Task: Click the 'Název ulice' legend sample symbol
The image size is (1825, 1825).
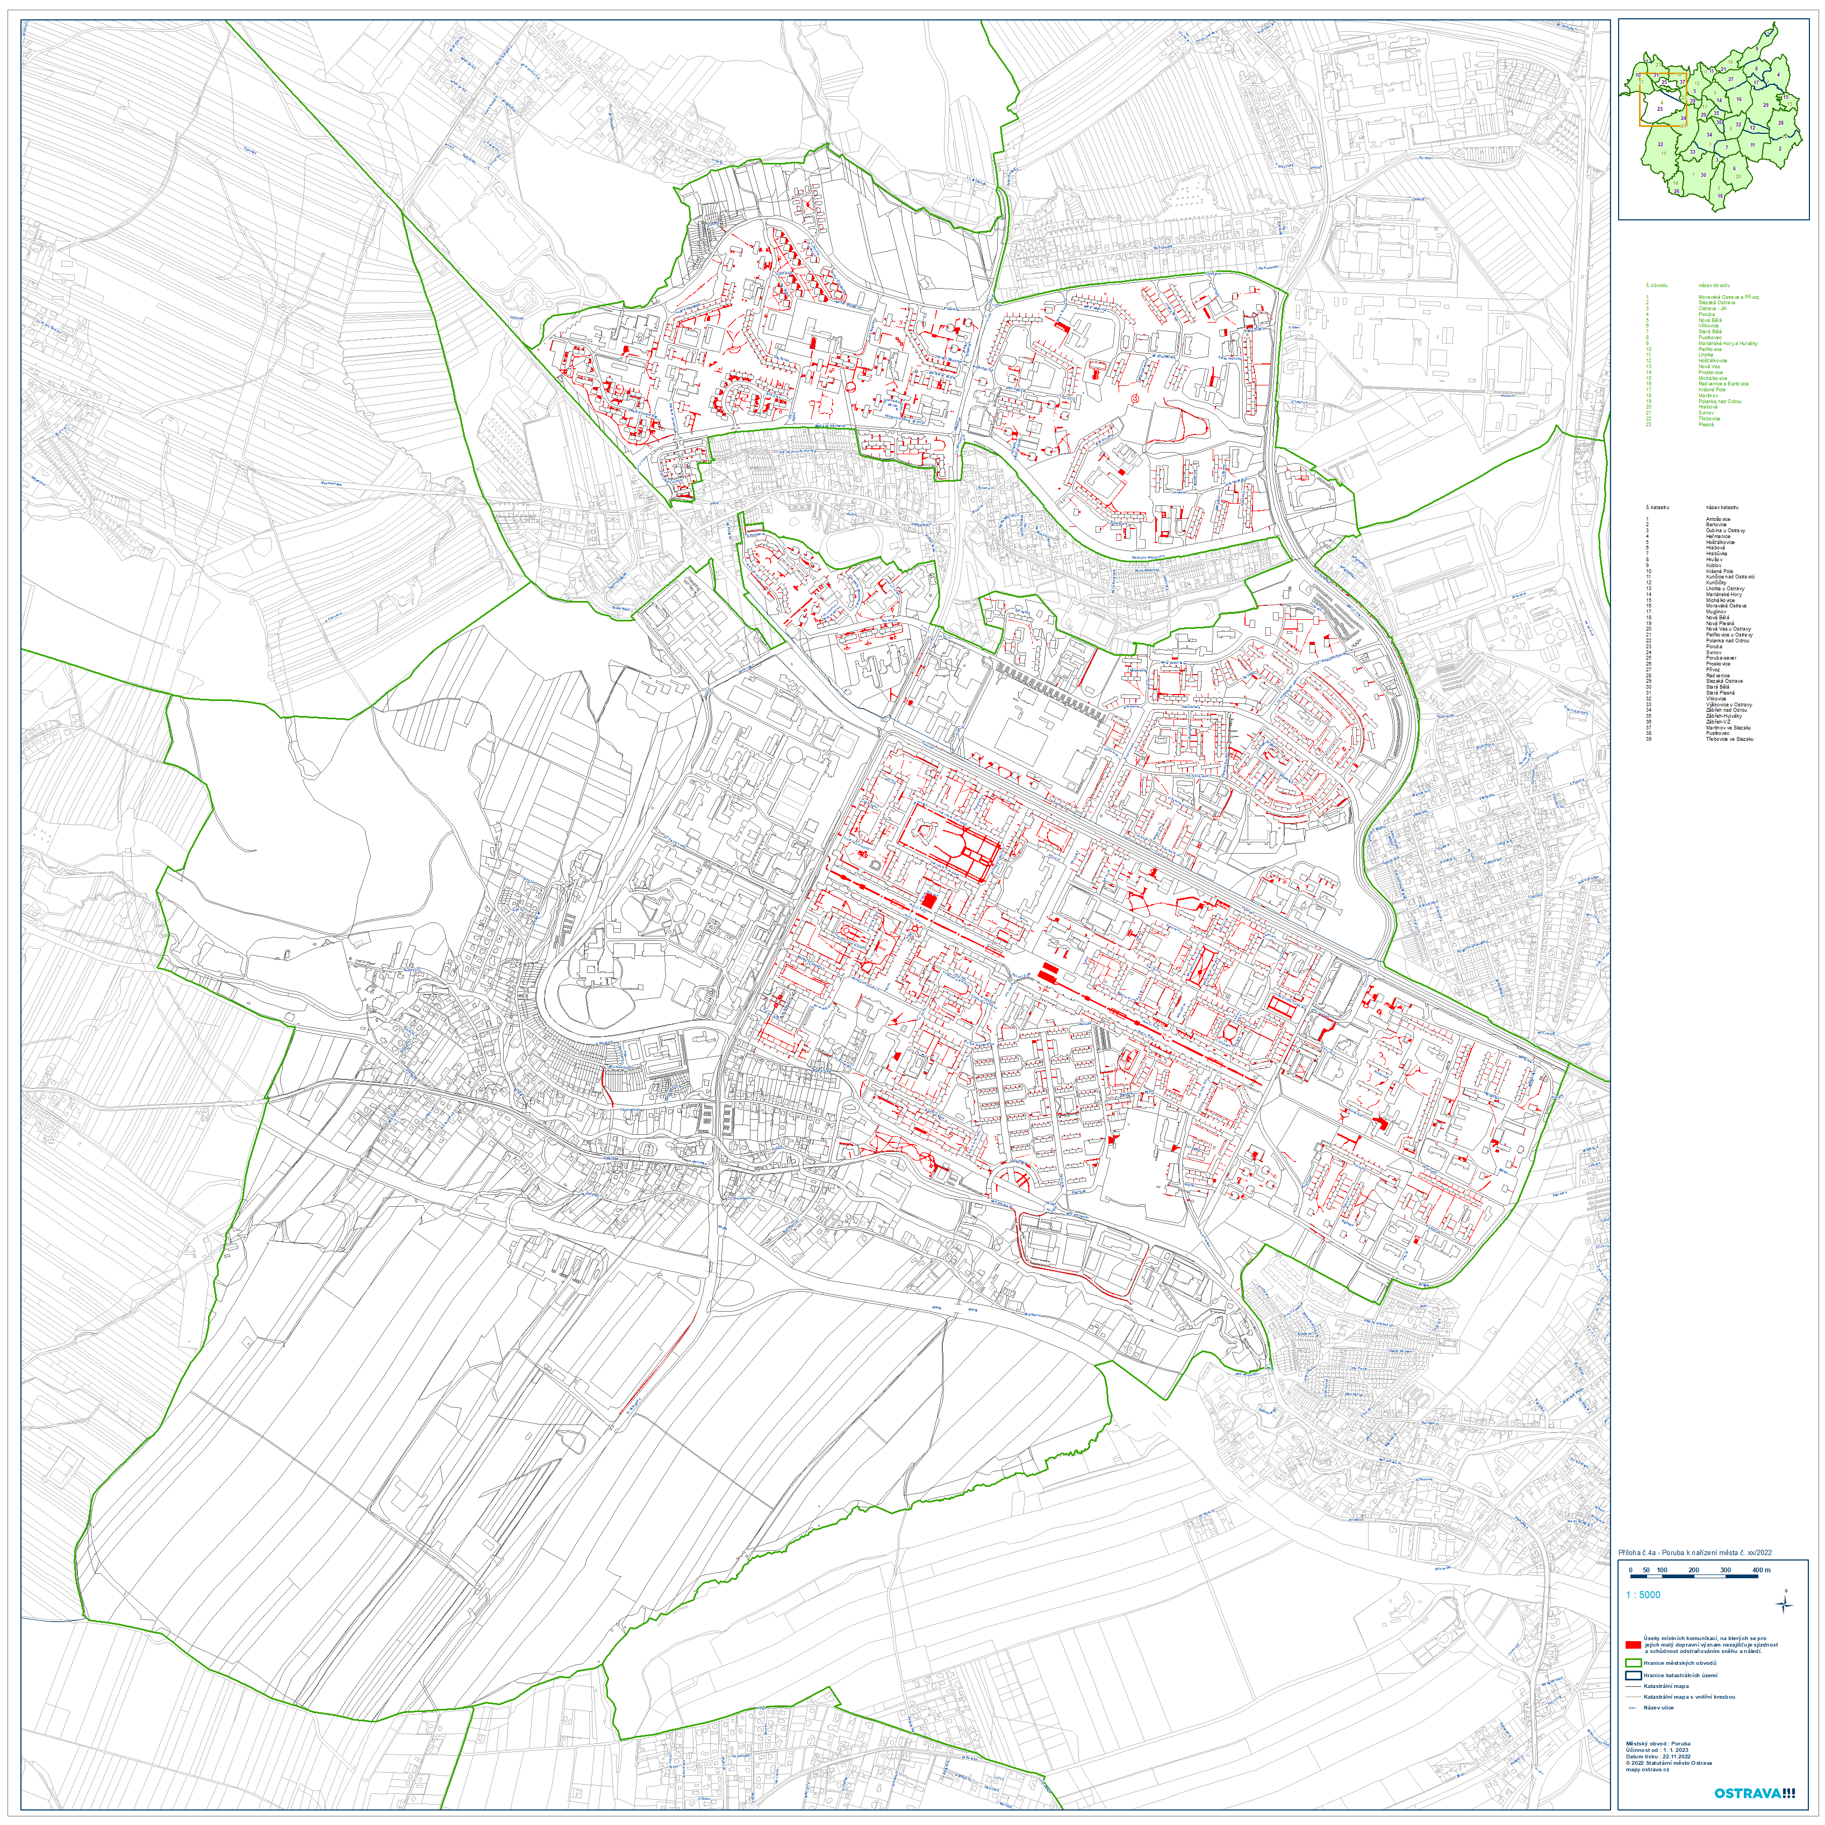Action: click(x=1633, y=1708)
